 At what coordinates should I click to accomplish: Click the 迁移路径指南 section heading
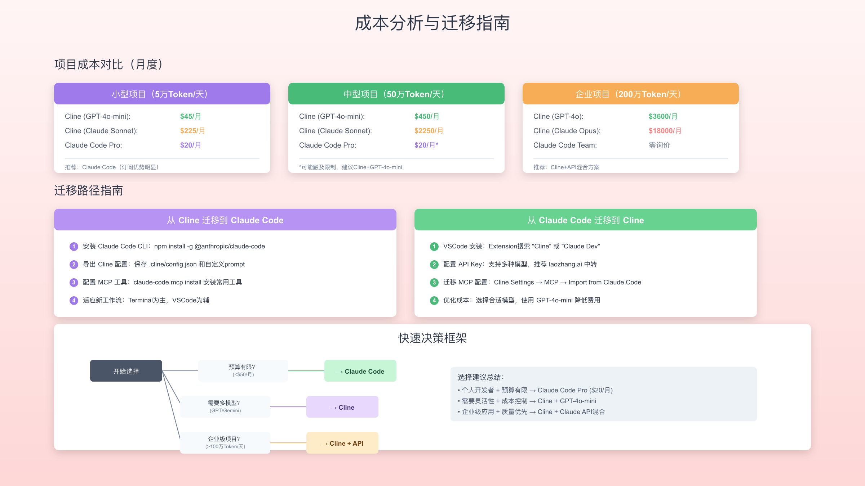89,190
